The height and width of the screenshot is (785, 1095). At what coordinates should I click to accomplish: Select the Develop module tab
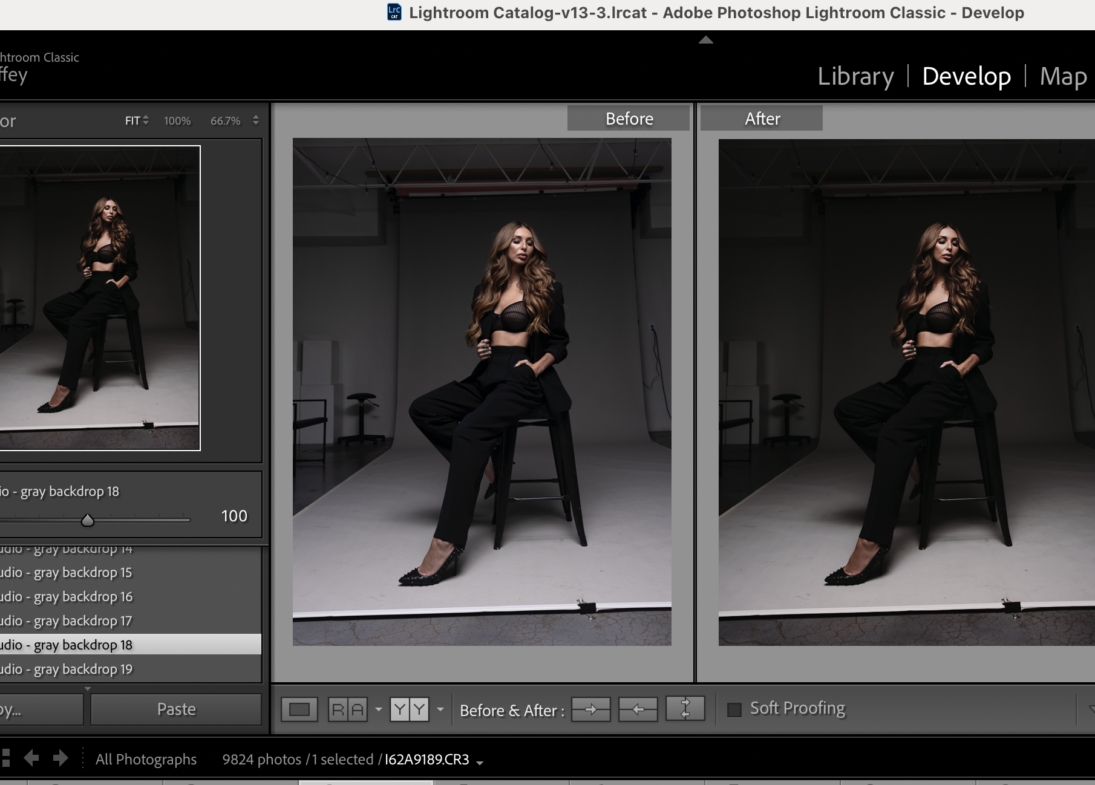coord(966,76)
